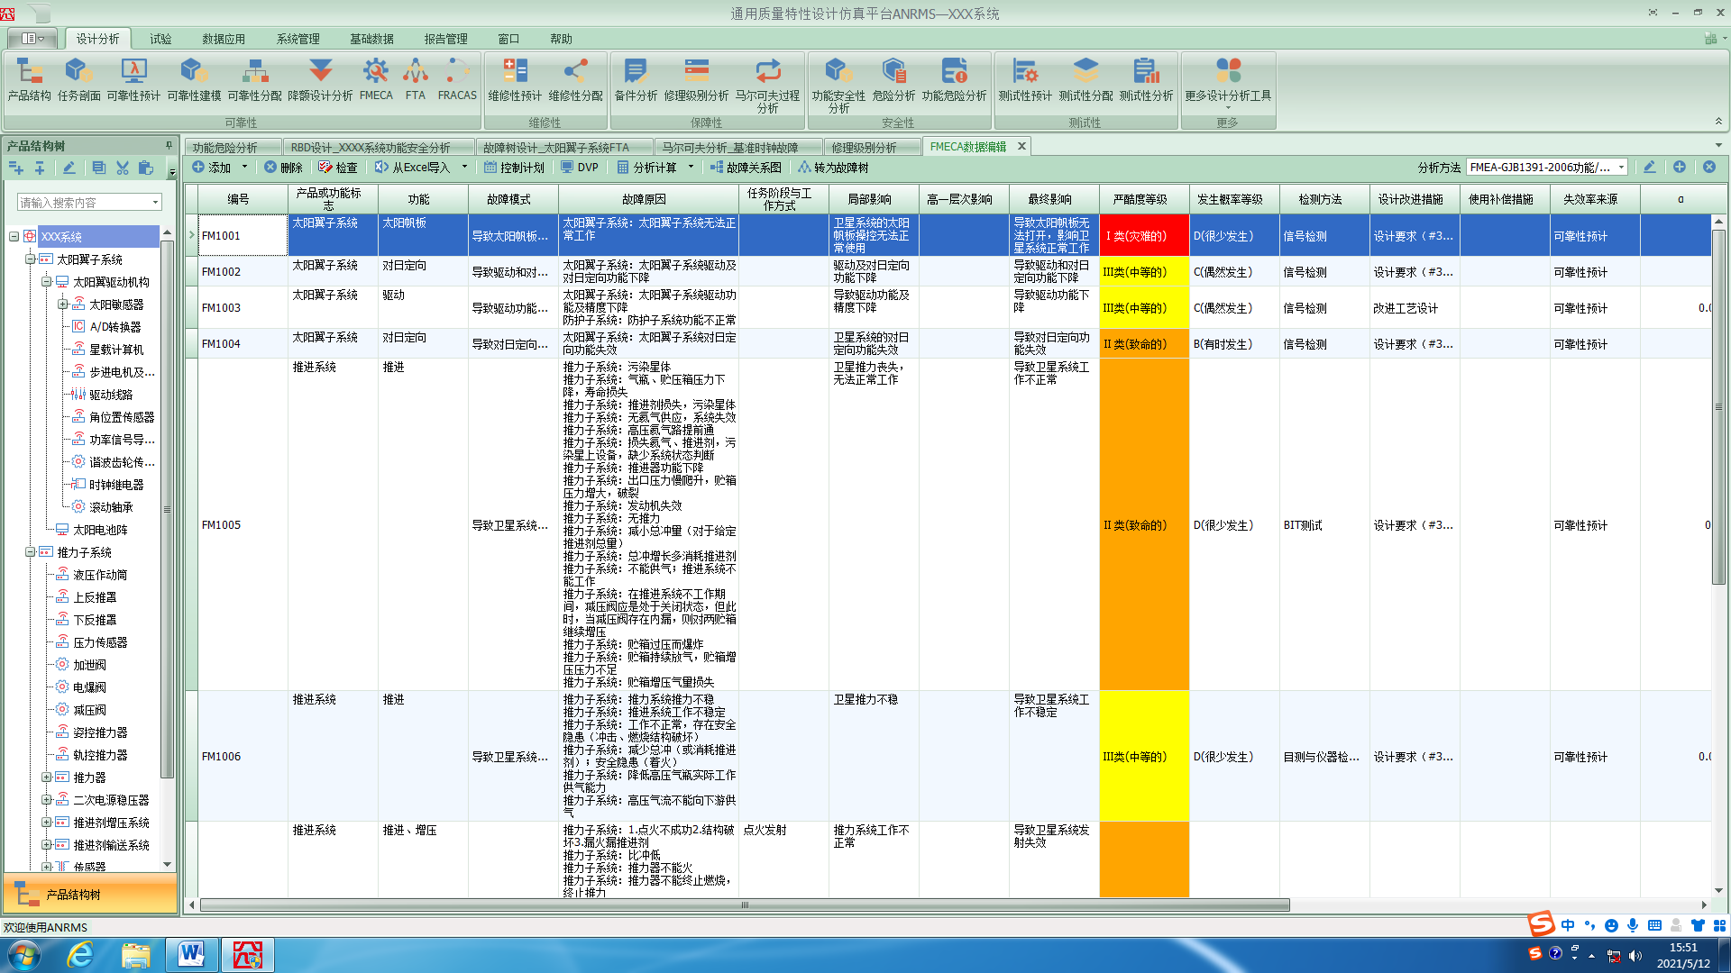Open 修理级别分析 ribbon tool
Image resolution: width=1731 pixels, height=973 pixels.
(x=696, y=79)
